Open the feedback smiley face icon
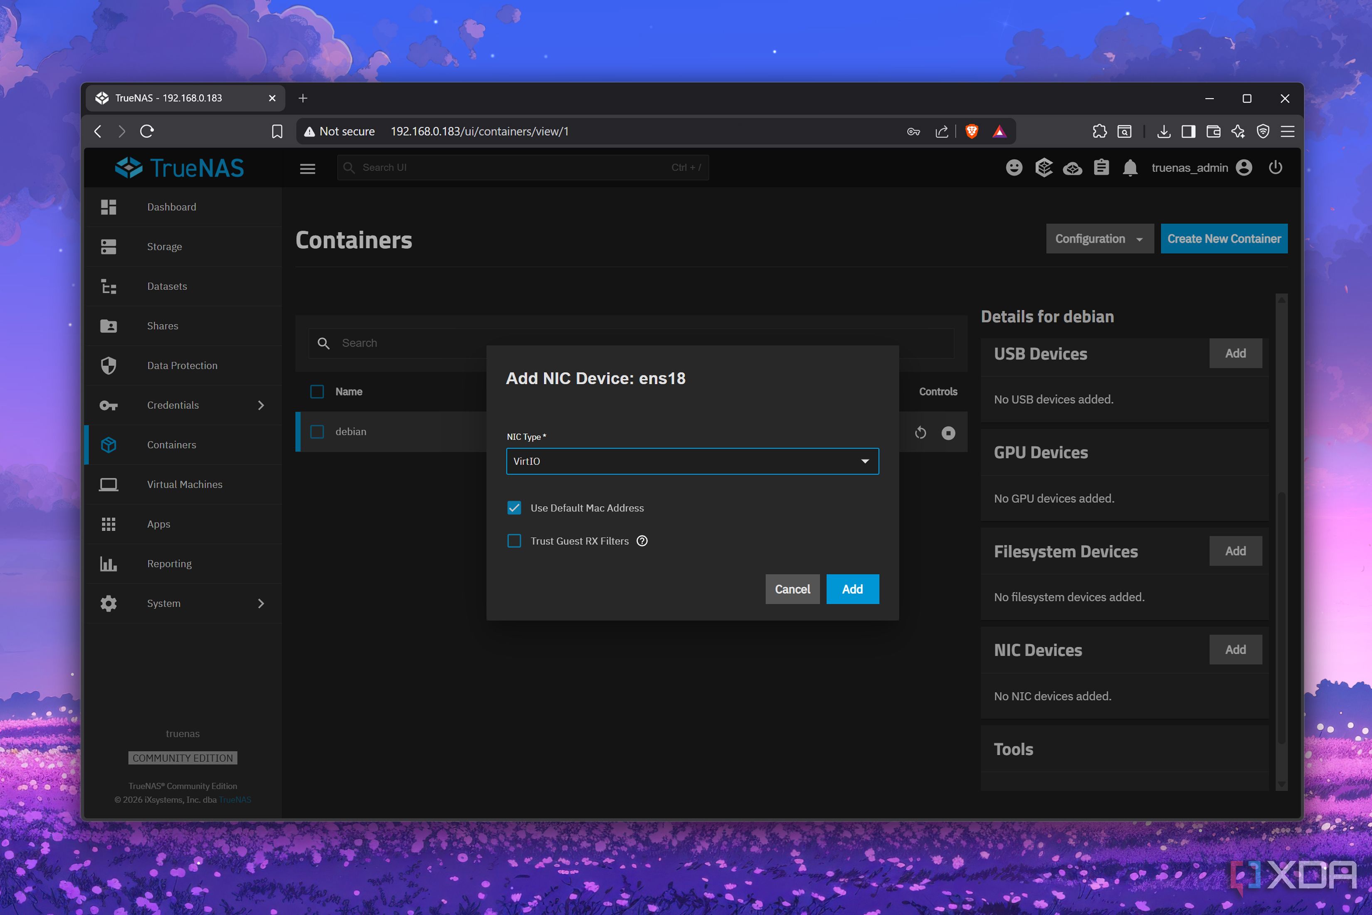The width and height of the screenshot is (1372, 915). (1014, 168)
